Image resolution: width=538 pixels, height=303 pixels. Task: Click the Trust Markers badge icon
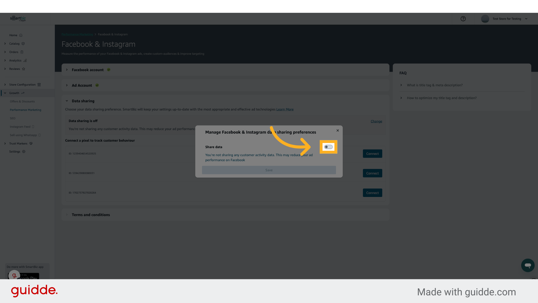pyautogui.click(x=31, y=144)
